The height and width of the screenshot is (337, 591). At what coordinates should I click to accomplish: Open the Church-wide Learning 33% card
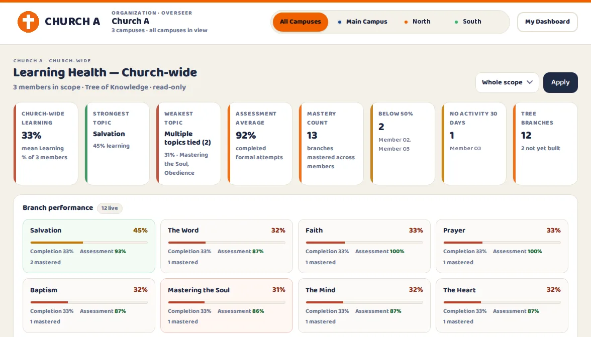46,144
